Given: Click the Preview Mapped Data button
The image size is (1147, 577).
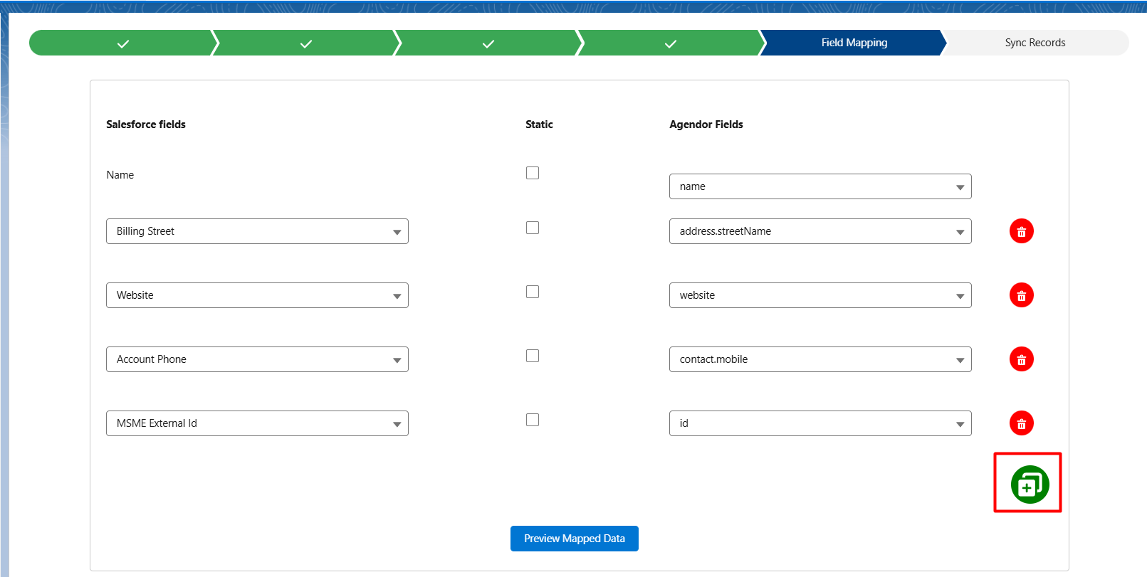Looking at the screenshot, I should point(574,539).
